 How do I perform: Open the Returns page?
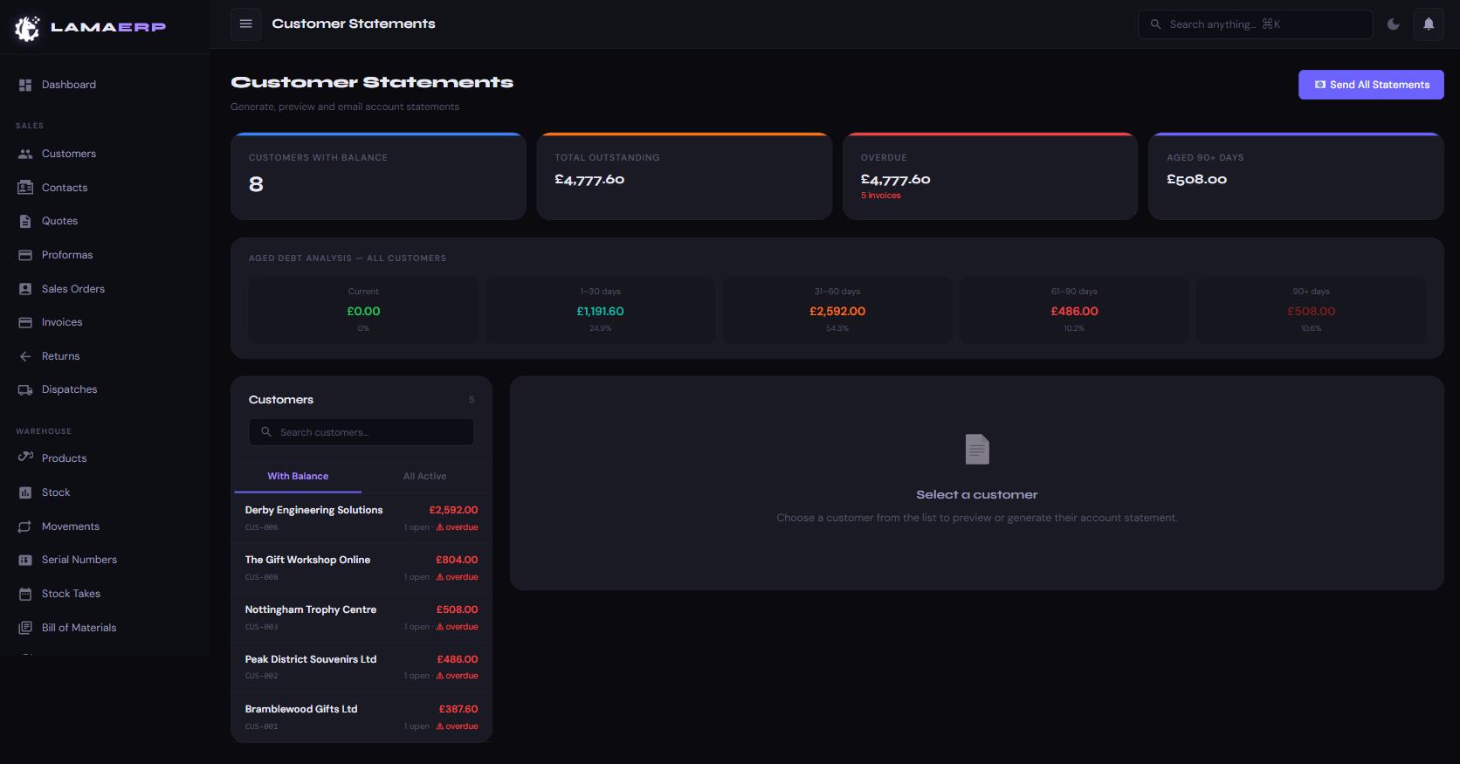coord(60,356)
